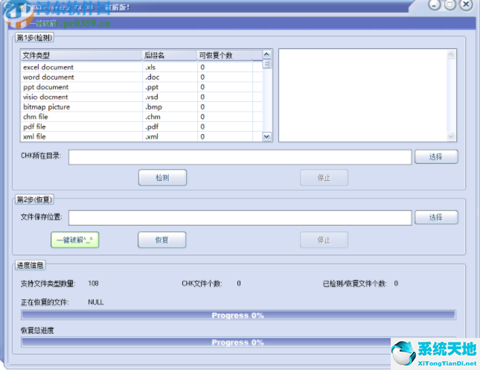Select the ppt document row
Screen dimensions: 480x370
tap(141, 87)
